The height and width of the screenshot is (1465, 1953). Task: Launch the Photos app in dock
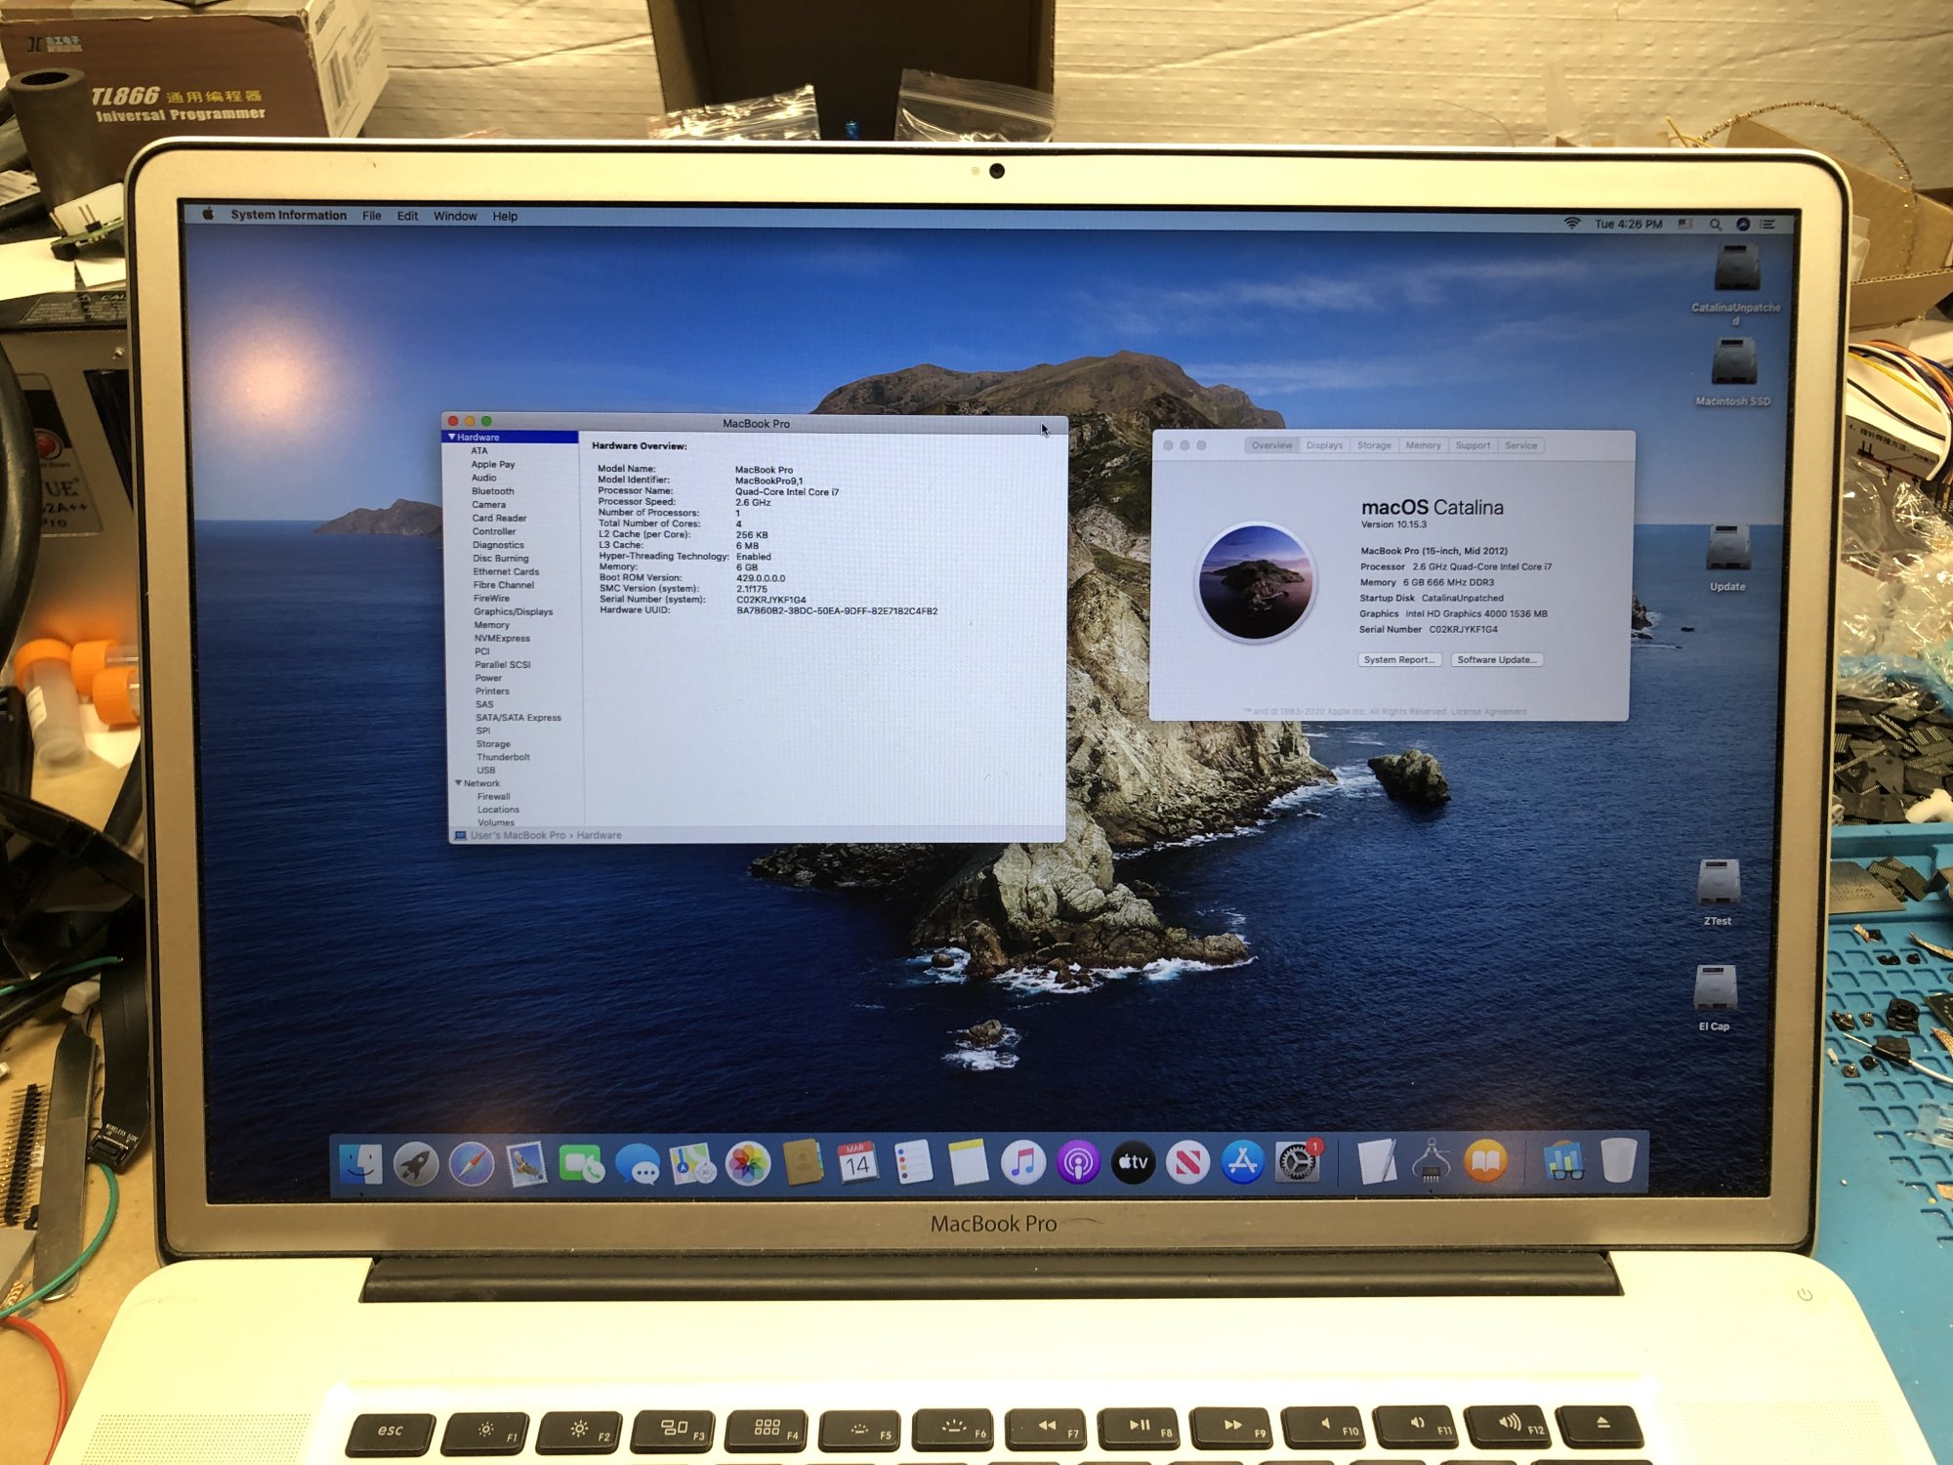(x=748, y=1164)
